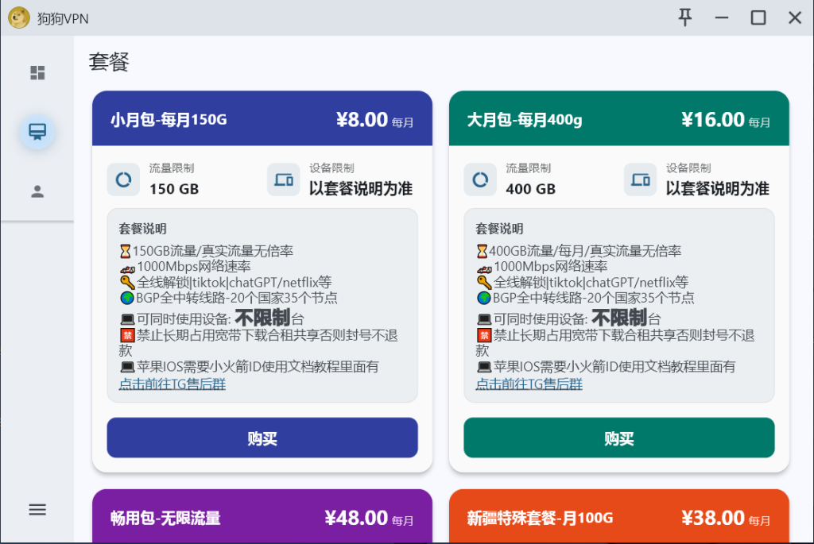Click the globe emoji in 小月包 description

127,298
